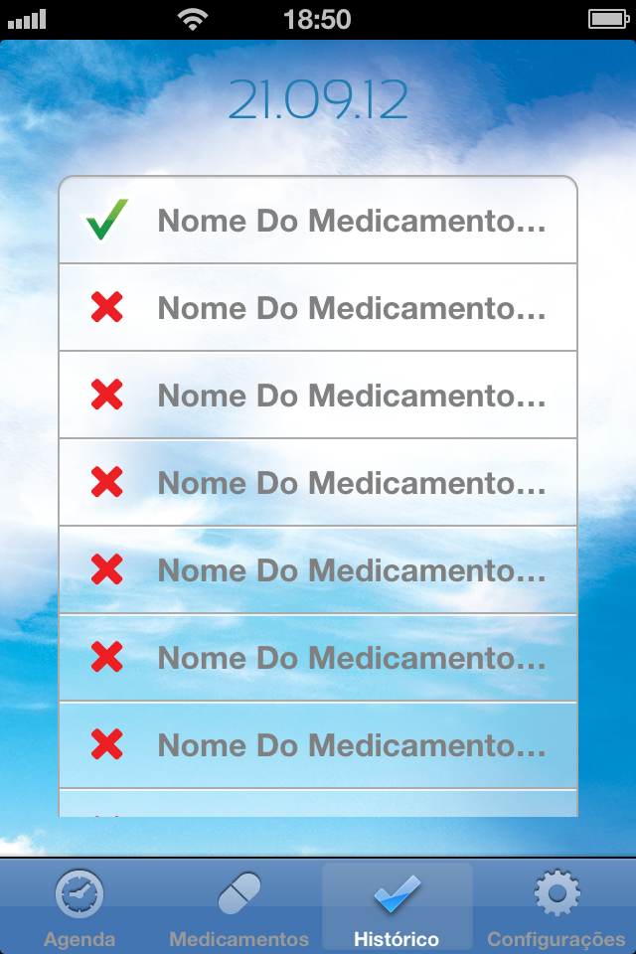Open first Nome Do Medicamento entry

318,220
